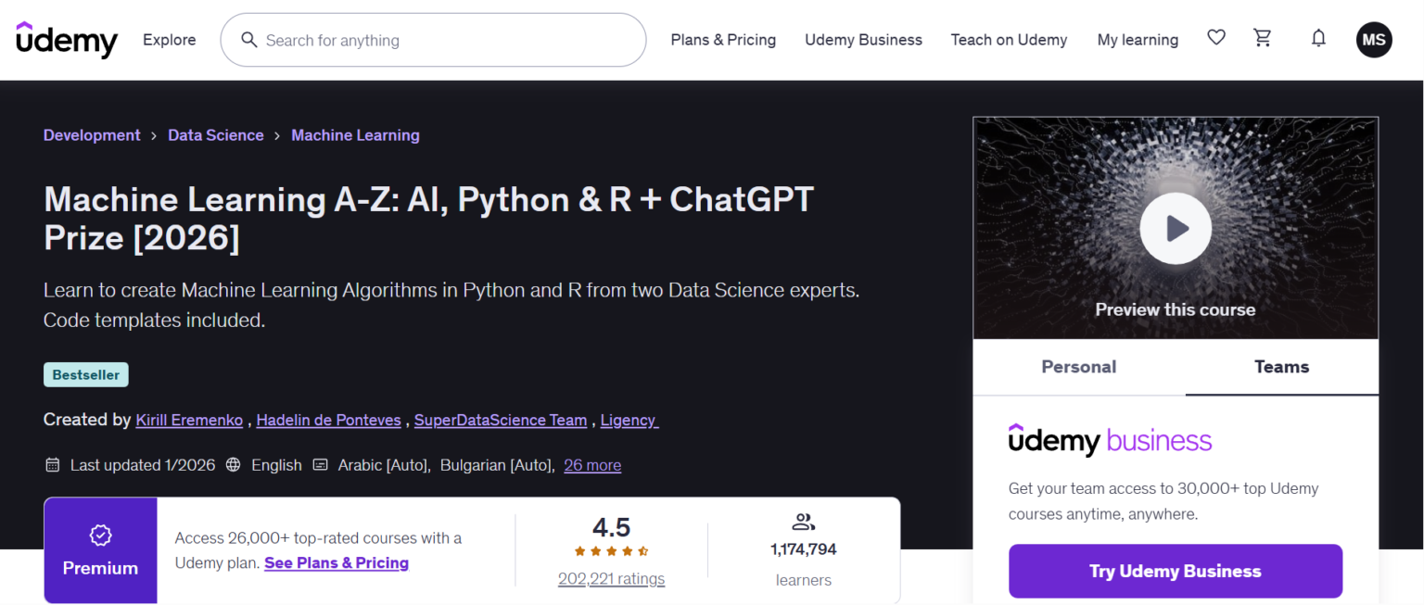The image size is (1424, 605).
Task: Open the Development breadcrumb
Action: 92,135
